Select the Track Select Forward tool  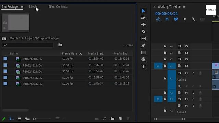tap(143, 17)
